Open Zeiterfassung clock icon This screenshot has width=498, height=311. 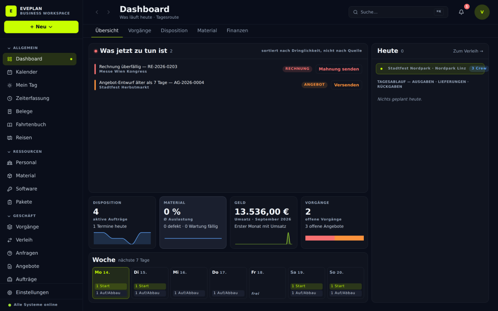10,98
